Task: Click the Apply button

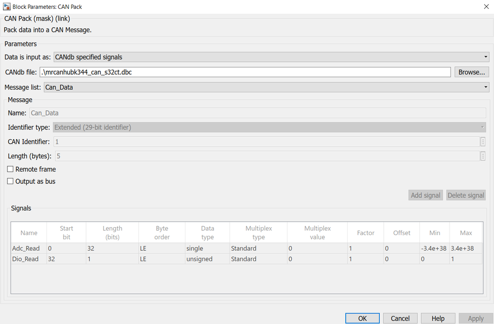Action: (x=476, y=319)
